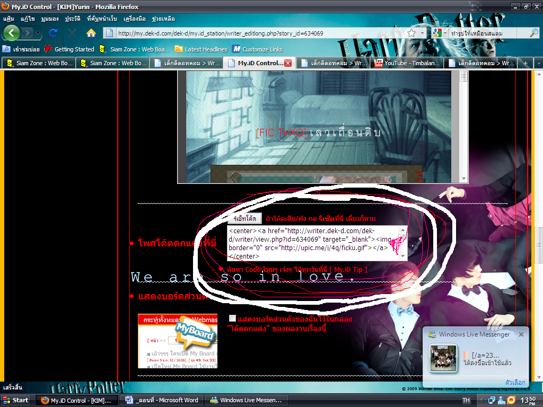Open the ที่คั่นหน้าเว็บ (Bookmarks) menu
Viewport: 543px width, 407px height.
(102, 19)
